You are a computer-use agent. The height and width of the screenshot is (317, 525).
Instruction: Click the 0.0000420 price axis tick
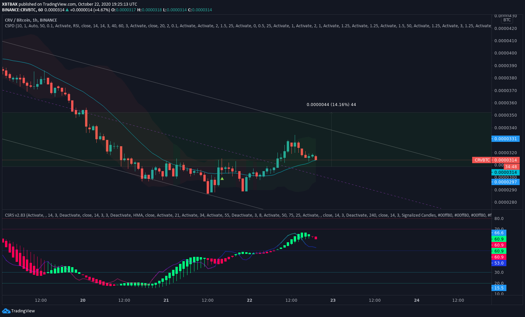click(x=506, y=29)
